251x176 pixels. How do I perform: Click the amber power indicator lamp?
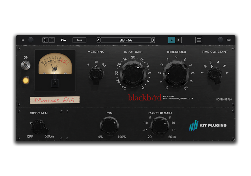click(x=26, y=80)
